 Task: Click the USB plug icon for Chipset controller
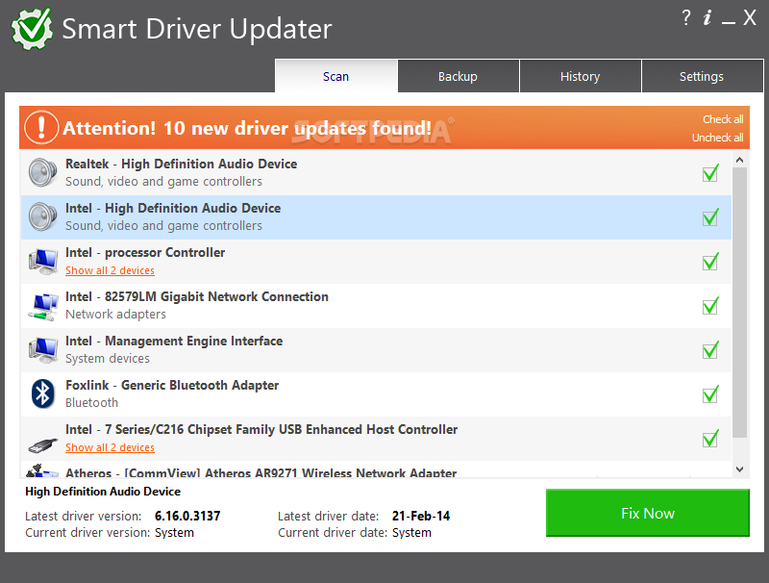pos(43,444)
